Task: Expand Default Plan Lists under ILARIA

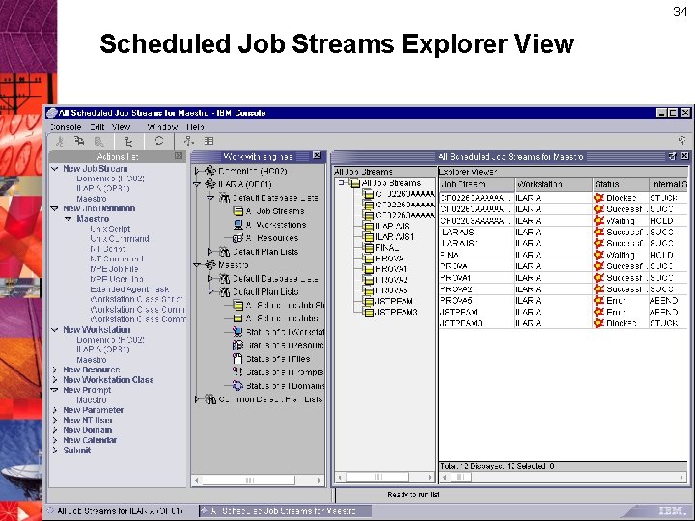Action: tap(211, 252)
